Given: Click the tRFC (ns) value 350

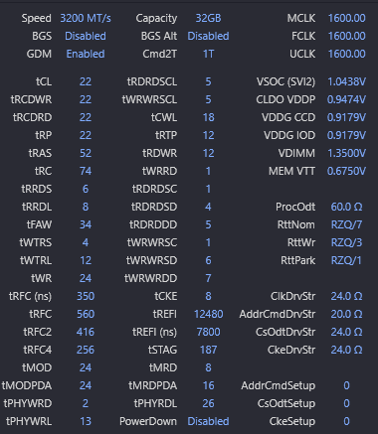Looking at the screenshot, I should click(x=86, y=296).
